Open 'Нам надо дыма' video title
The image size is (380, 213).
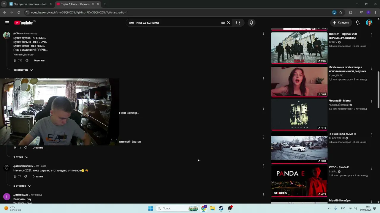342,134
